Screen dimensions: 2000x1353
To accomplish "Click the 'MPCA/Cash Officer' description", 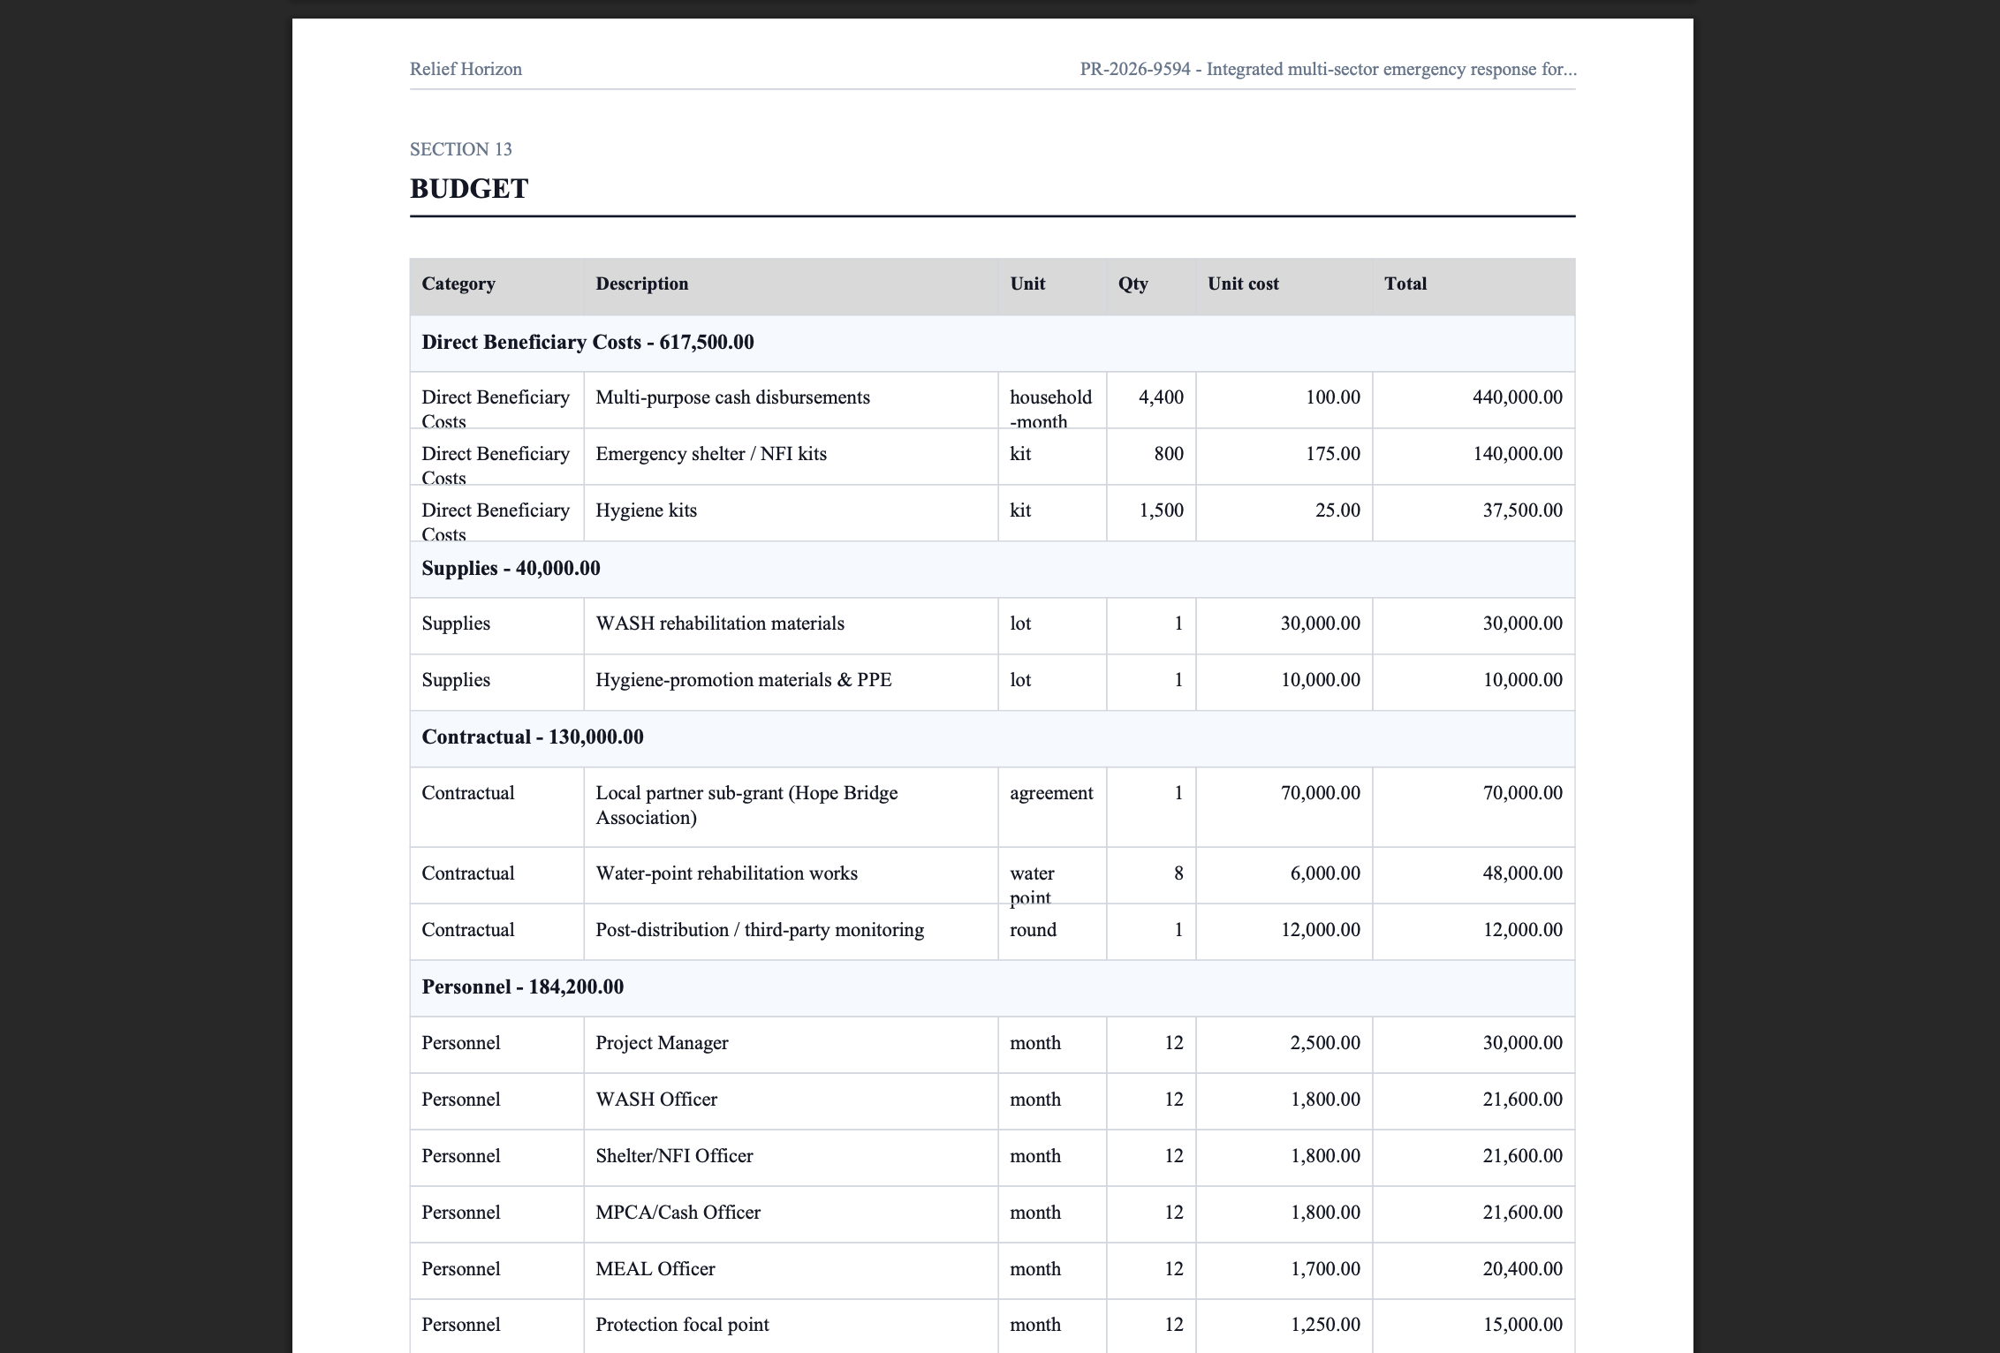I will click(x=678, y=1213).
